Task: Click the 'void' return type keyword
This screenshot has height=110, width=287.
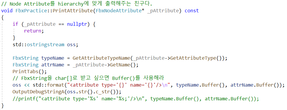Action: point(7,11)
